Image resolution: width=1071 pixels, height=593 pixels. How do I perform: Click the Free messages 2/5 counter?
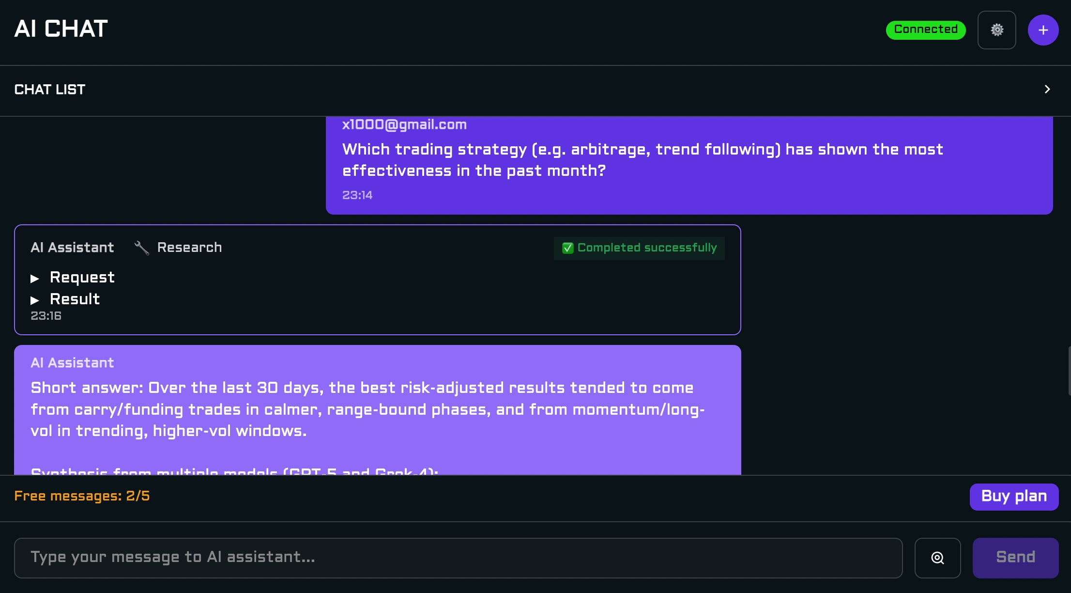[x=82, y=496]
